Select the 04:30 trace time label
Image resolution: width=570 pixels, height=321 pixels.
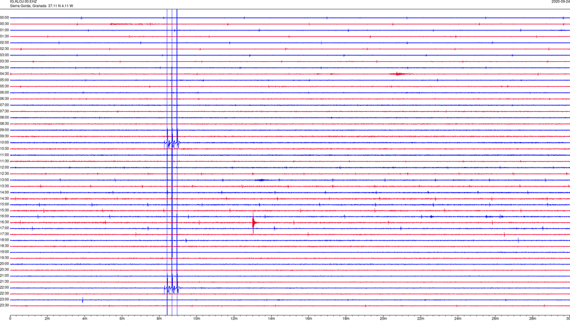pyautogui.click(x=5, y=74)
